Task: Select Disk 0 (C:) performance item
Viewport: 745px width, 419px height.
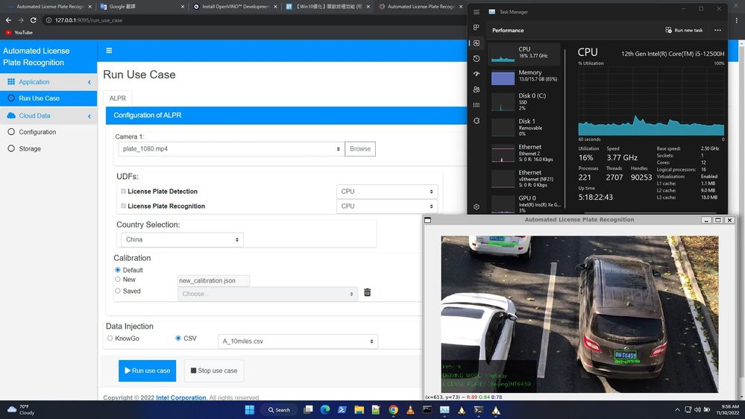Action: (524, 101)
